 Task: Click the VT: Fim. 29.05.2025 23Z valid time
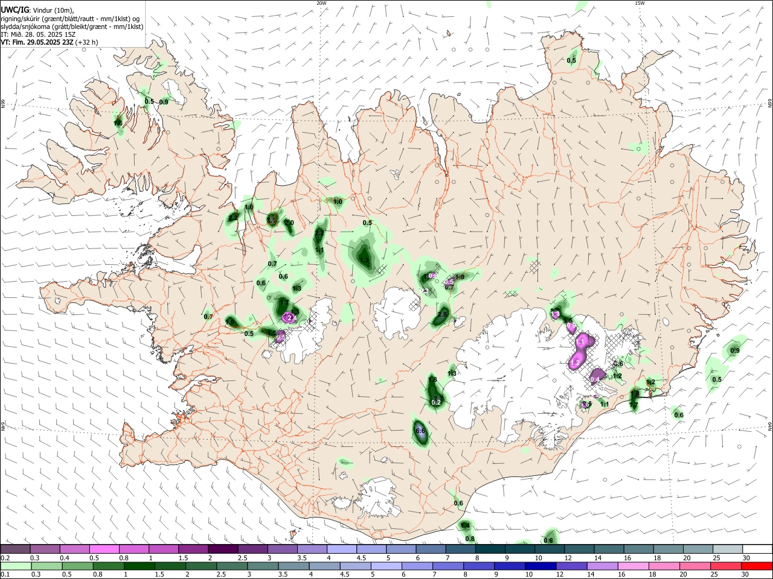tap(50, 42)
